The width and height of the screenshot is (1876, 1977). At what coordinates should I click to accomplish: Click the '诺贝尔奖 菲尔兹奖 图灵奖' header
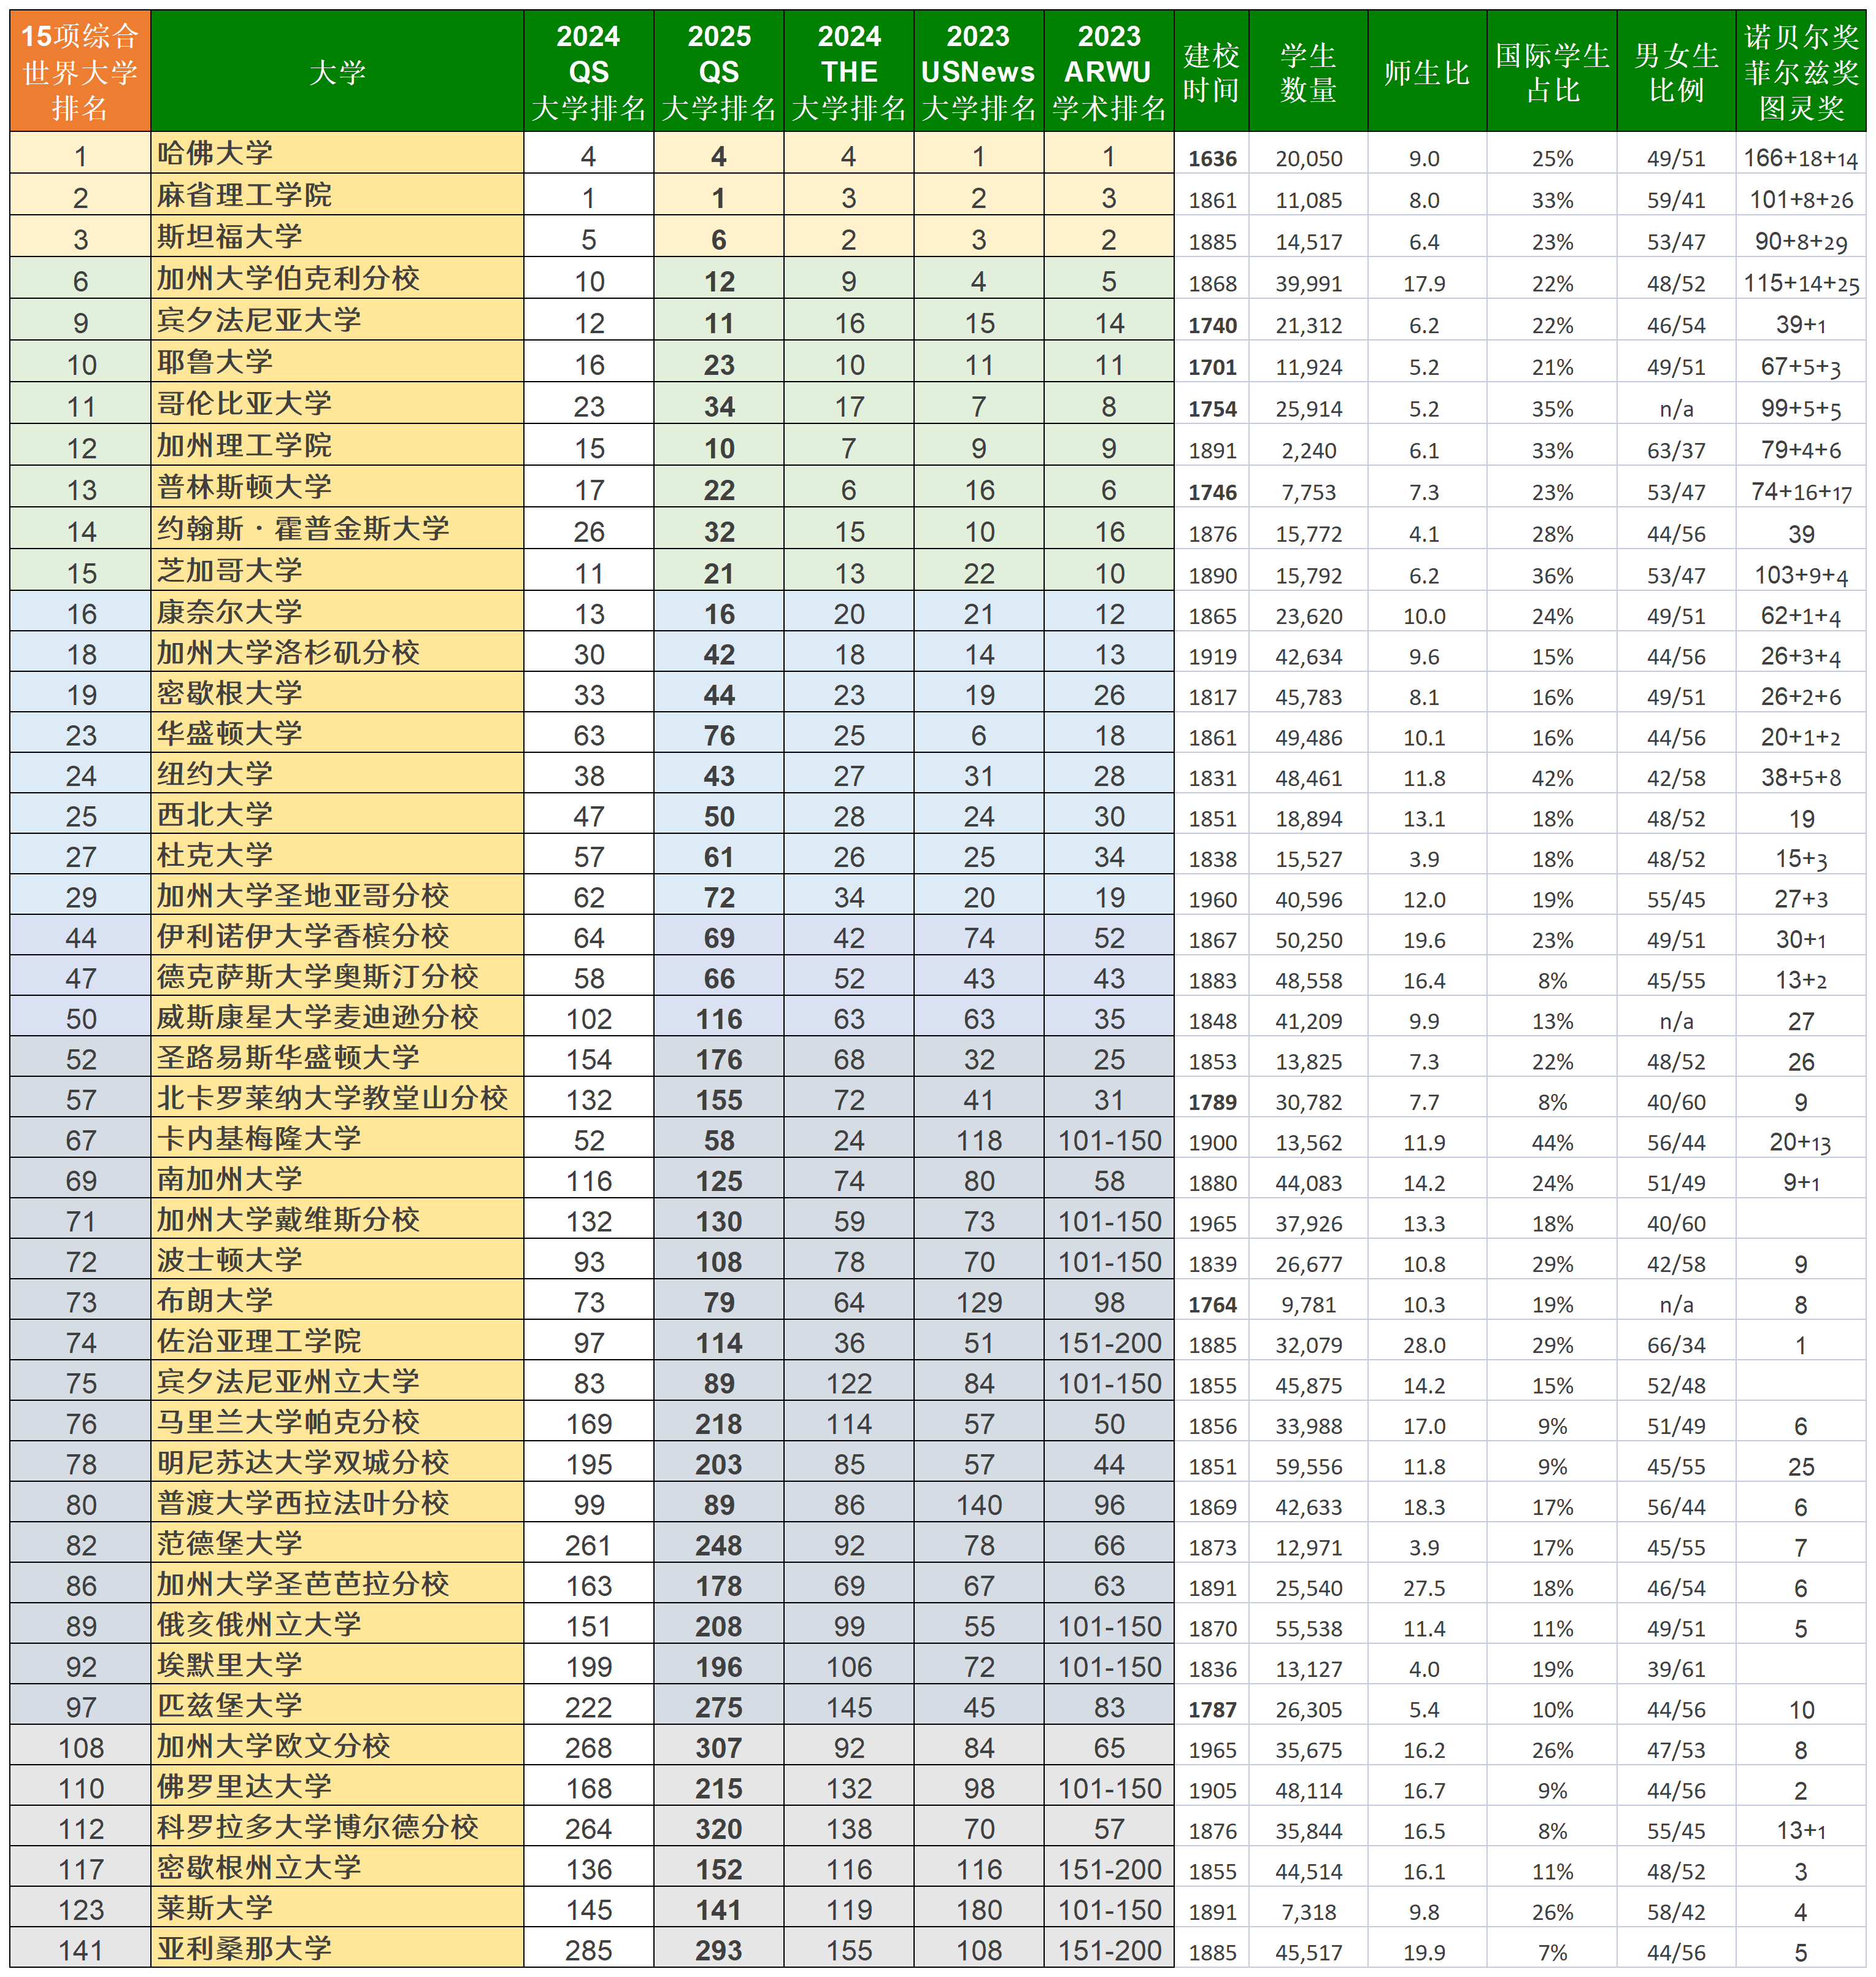pos(1801,71)
